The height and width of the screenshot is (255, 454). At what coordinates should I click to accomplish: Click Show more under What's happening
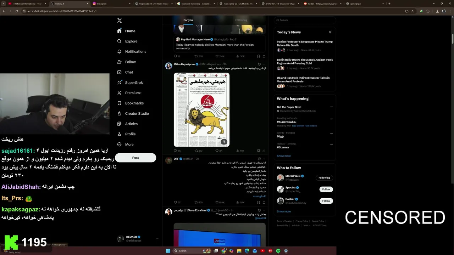[284, 156]
